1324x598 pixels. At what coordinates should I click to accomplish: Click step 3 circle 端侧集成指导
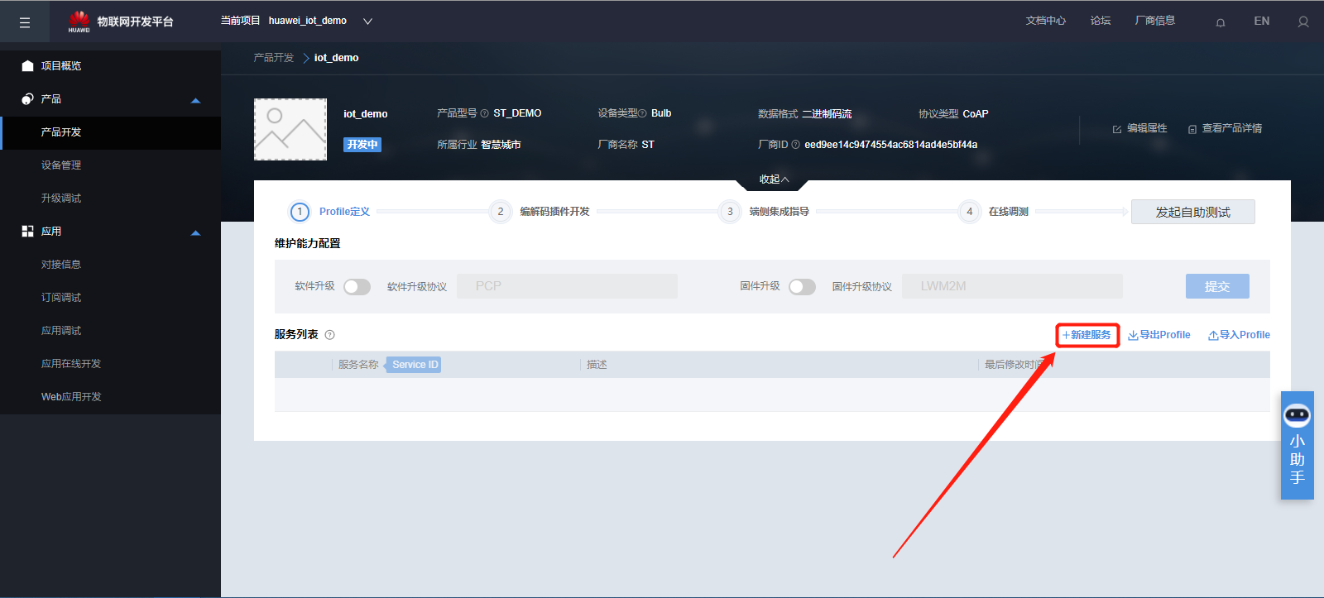(730, 212)
